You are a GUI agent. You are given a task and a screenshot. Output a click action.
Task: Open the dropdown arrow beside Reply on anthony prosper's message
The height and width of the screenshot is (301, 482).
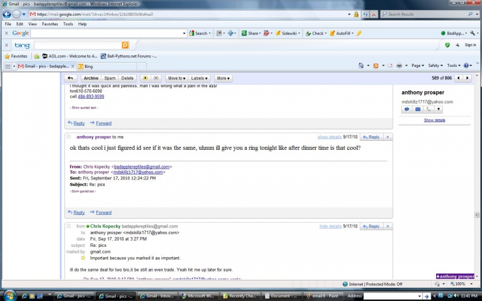(x=387, y=137)
